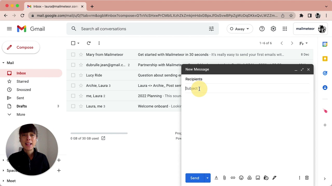332x186 pixels.
Task: Refresh the inbox
Action: click(x=89, y=43)
